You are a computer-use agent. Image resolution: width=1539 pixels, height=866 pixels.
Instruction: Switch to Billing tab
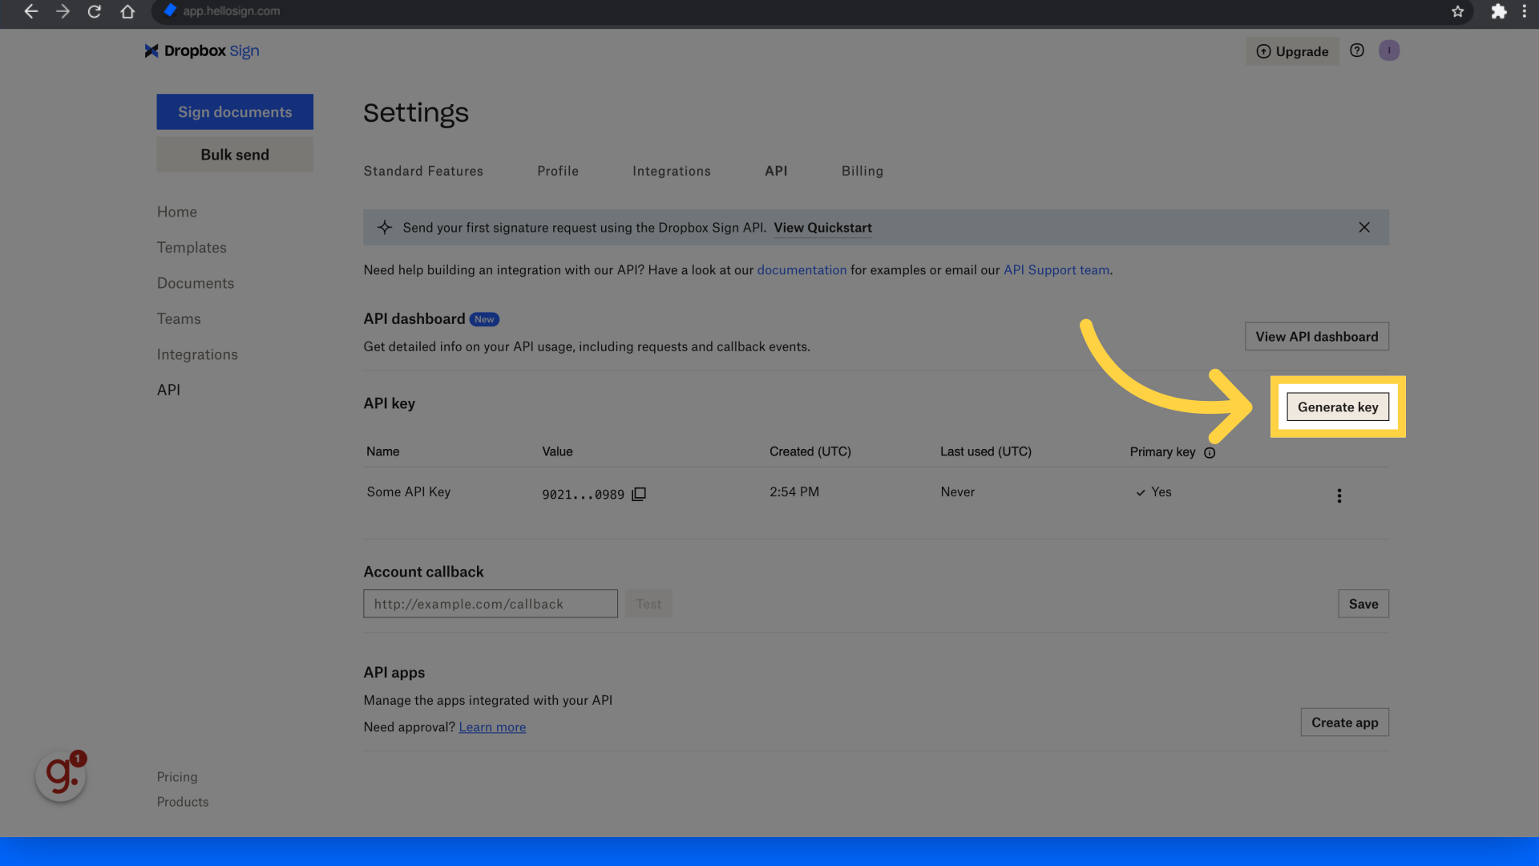862,171
